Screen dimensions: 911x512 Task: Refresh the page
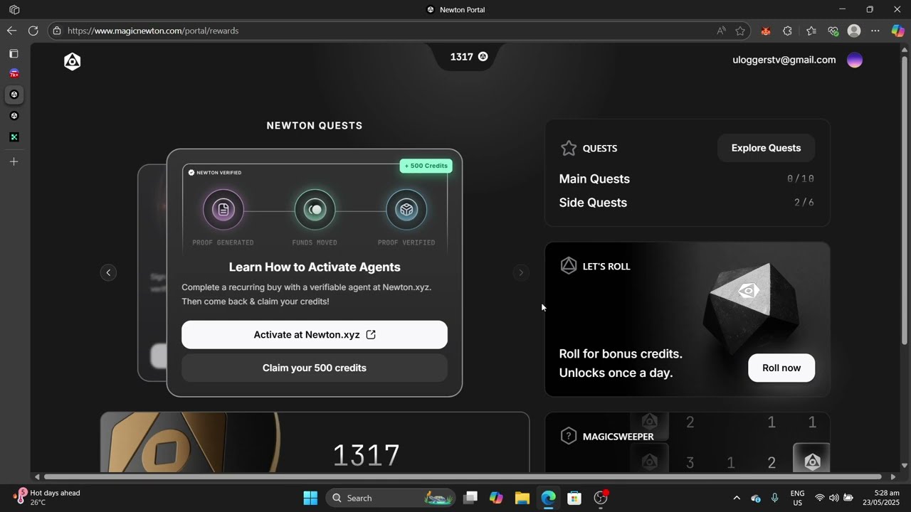coord(33,31)
